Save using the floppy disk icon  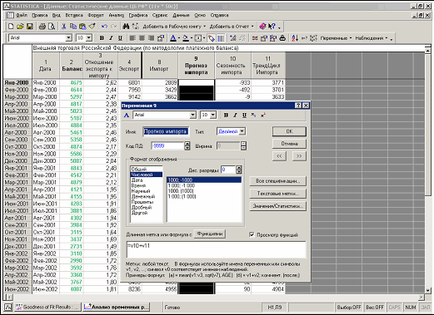[x=29, y=27]
